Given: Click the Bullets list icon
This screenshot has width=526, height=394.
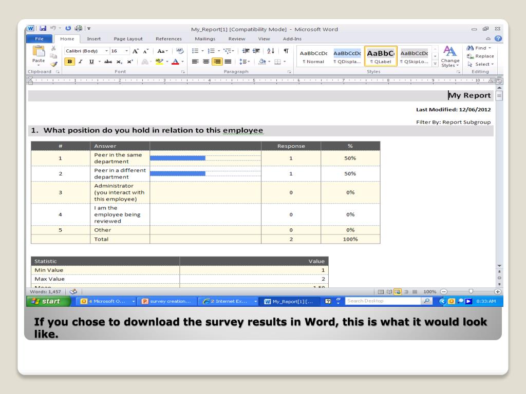Looking at the screenshot, I should (x=195, y=51).
